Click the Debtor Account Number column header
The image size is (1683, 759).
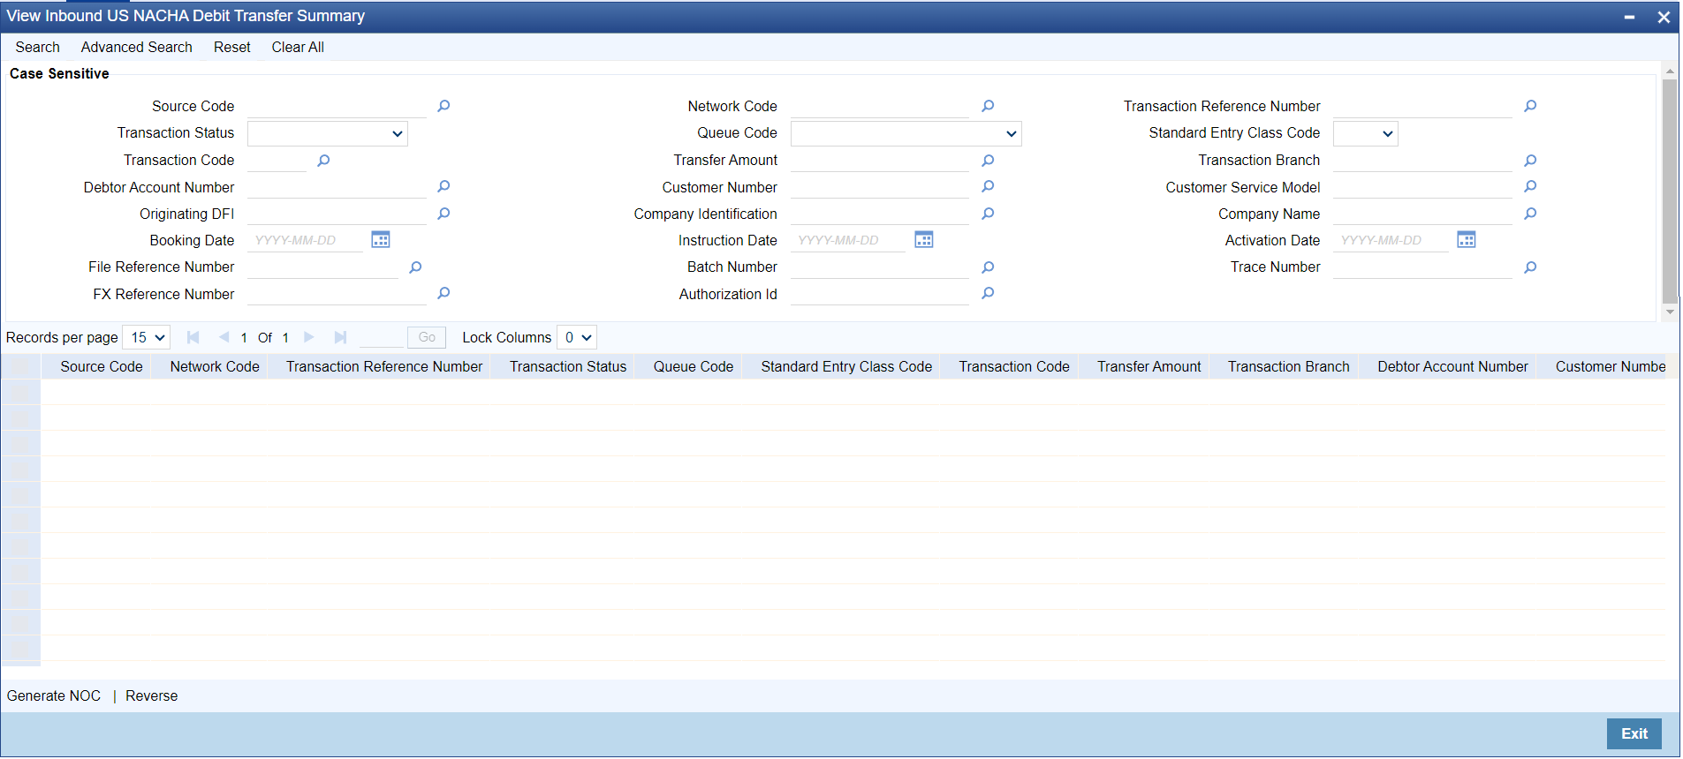pos(1452,366)
